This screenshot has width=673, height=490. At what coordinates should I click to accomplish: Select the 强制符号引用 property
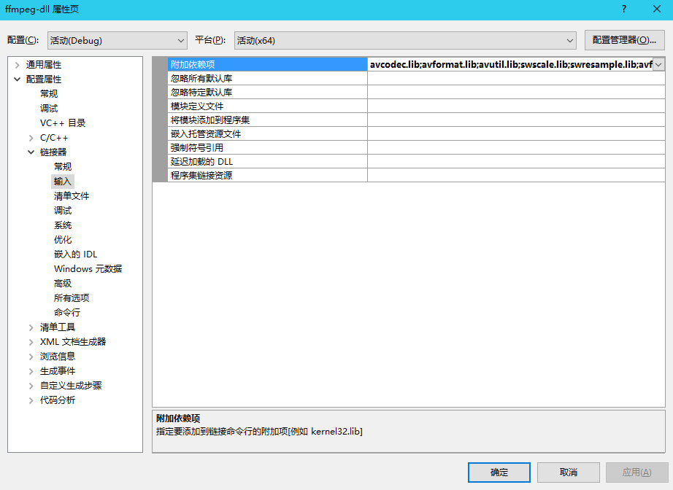pos(267,147)
